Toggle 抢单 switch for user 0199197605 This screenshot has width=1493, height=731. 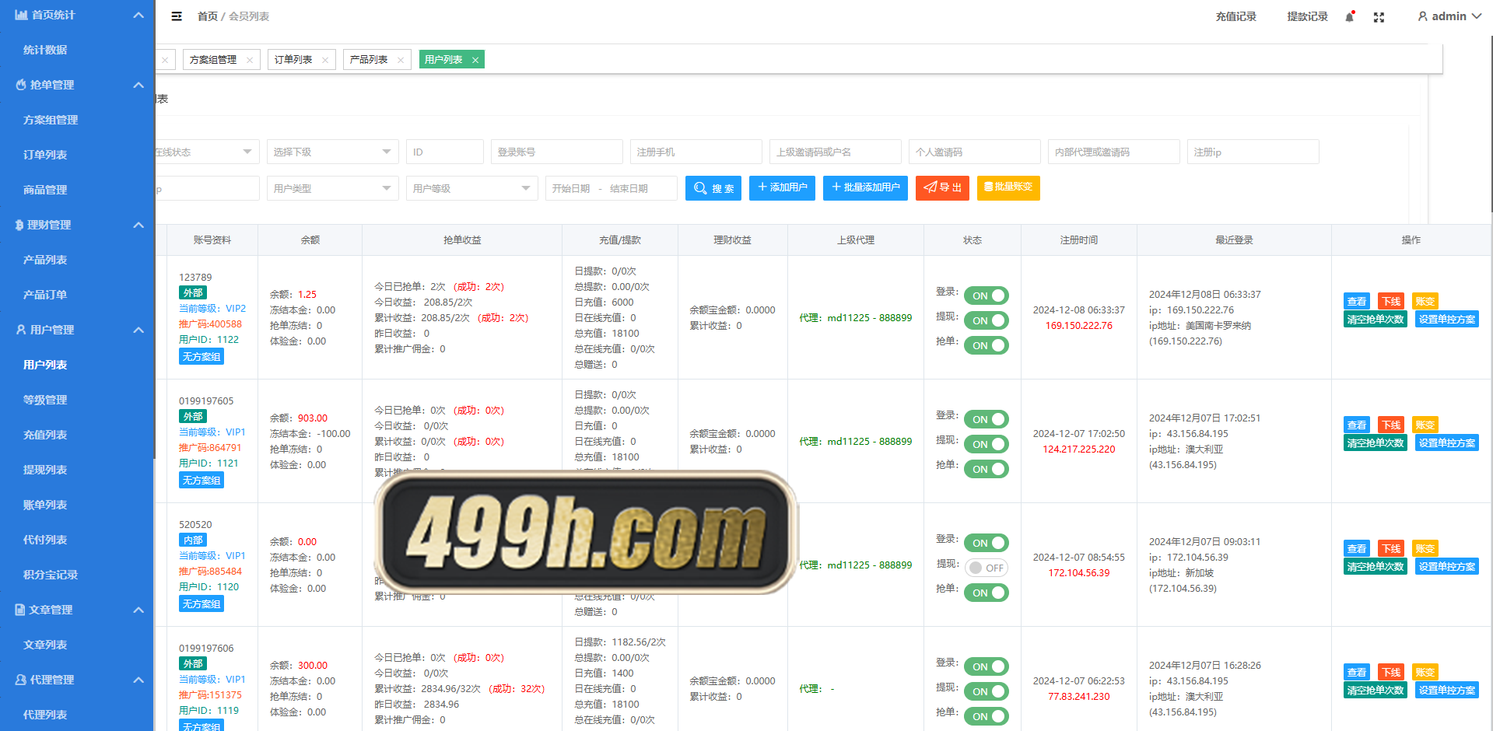pyautogui.click(x=987, y=469)
